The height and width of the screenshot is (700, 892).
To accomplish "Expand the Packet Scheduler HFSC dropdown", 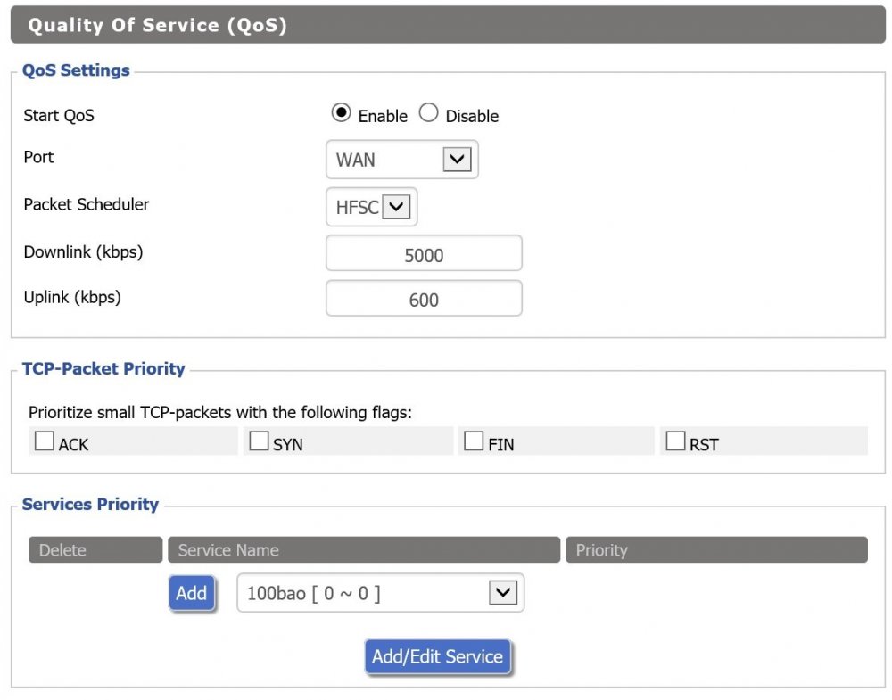I will [x=371, y=208].
